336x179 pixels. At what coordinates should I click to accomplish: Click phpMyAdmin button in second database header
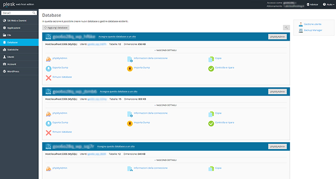(277, 91)
